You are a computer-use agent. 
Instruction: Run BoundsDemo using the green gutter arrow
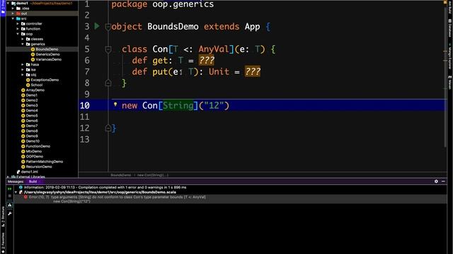coord(97,26)
